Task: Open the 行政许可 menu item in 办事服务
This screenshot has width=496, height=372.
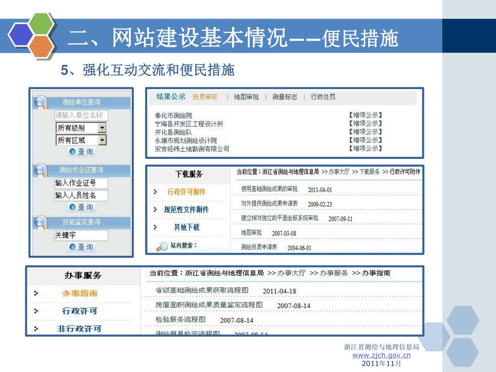Action: tap(80, 311)
